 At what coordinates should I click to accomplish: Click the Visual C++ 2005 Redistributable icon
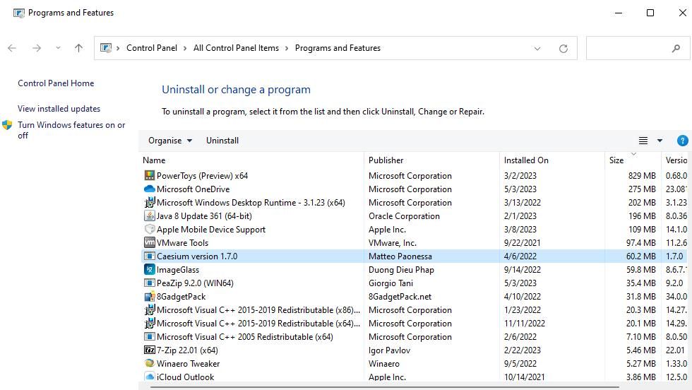pyautogui.click(x=150, y=336)
